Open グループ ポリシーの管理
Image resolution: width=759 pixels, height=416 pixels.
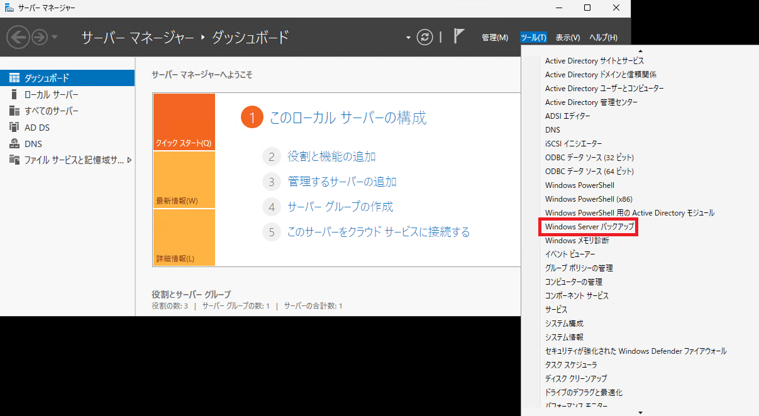579,268
